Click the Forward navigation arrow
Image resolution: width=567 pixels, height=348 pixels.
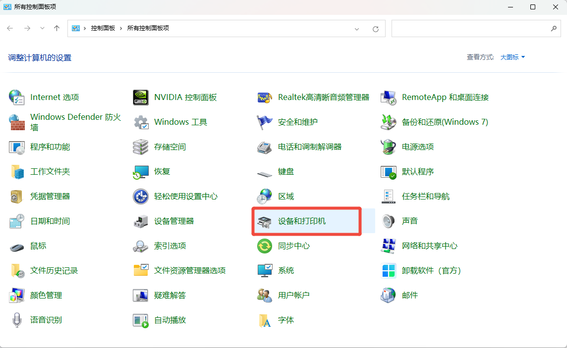pos(27,28)
